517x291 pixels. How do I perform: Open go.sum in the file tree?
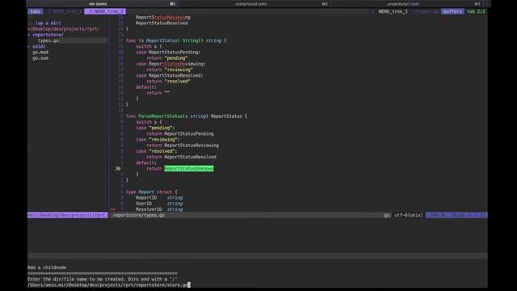[40, 58]
